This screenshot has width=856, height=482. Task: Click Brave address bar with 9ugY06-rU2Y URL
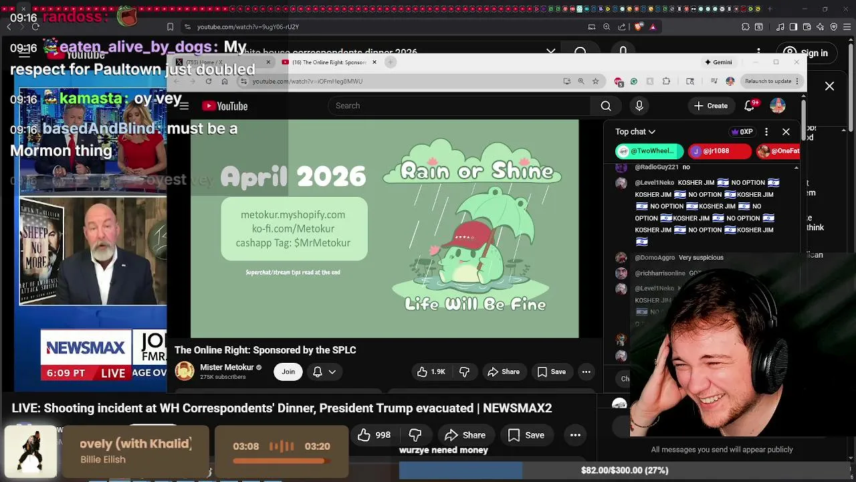tap(248, 27)
